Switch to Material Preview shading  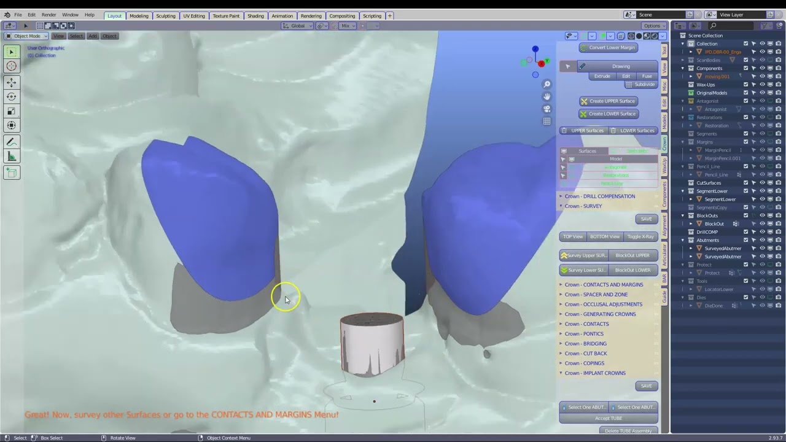coord(647,36)
